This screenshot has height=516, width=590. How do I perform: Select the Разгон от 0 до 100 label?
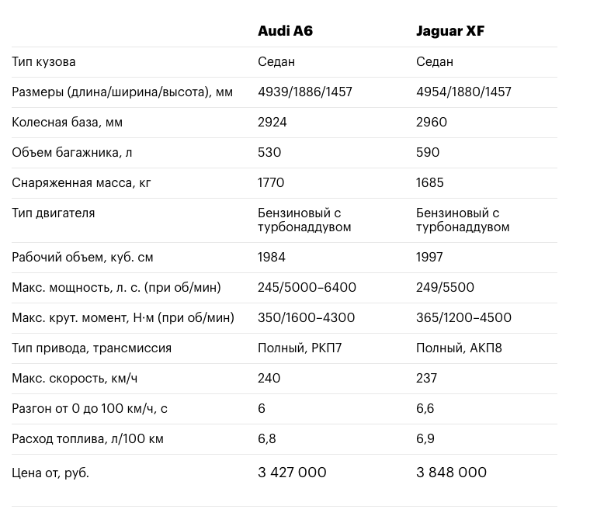pos(89,409)
